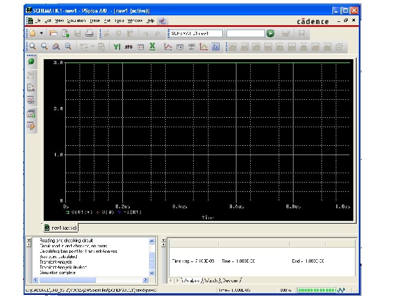
Task: Click the Zoom In magnifier icon
Action: [32, 47]
